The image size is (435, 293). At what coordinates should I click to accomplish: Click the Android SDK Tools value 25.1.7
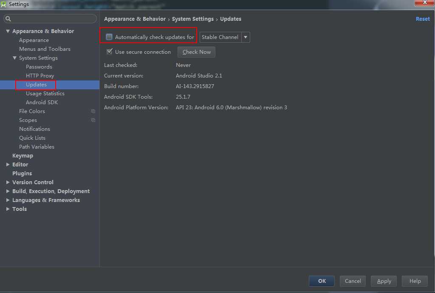[x=183, y=97]
